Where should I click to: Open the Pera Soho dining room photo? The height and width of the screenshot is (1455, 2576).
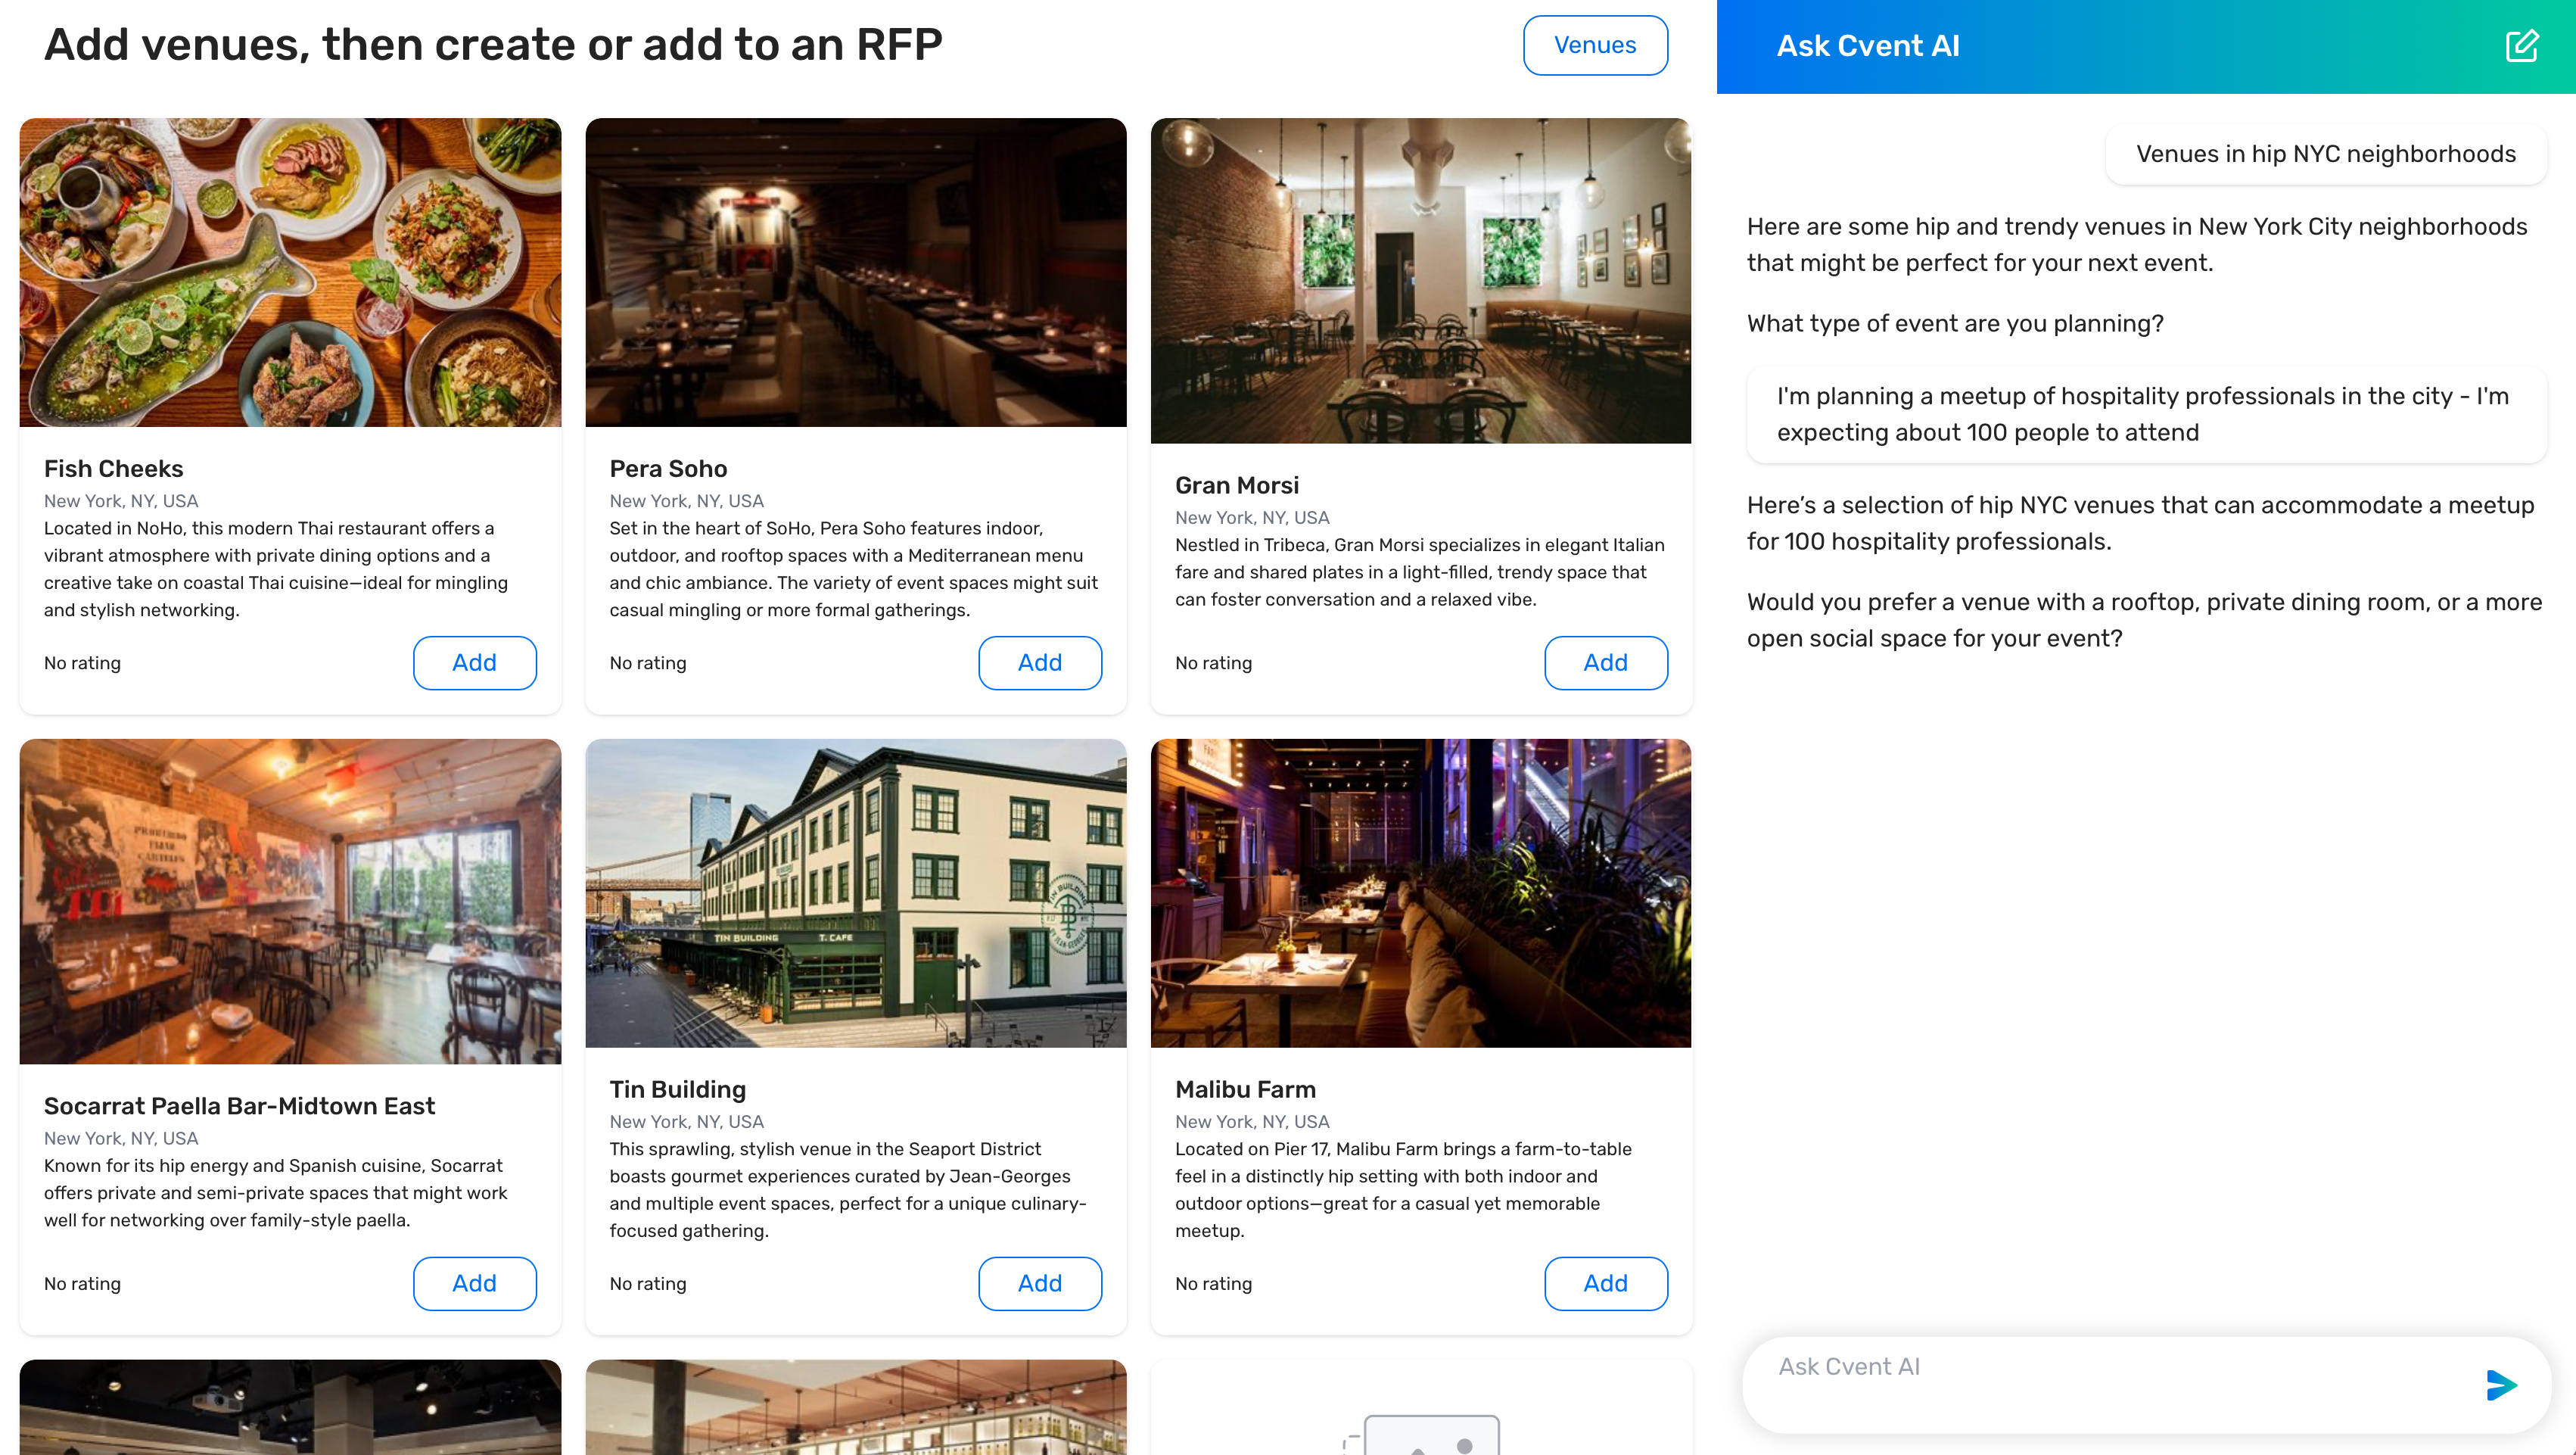coord(856,273)
